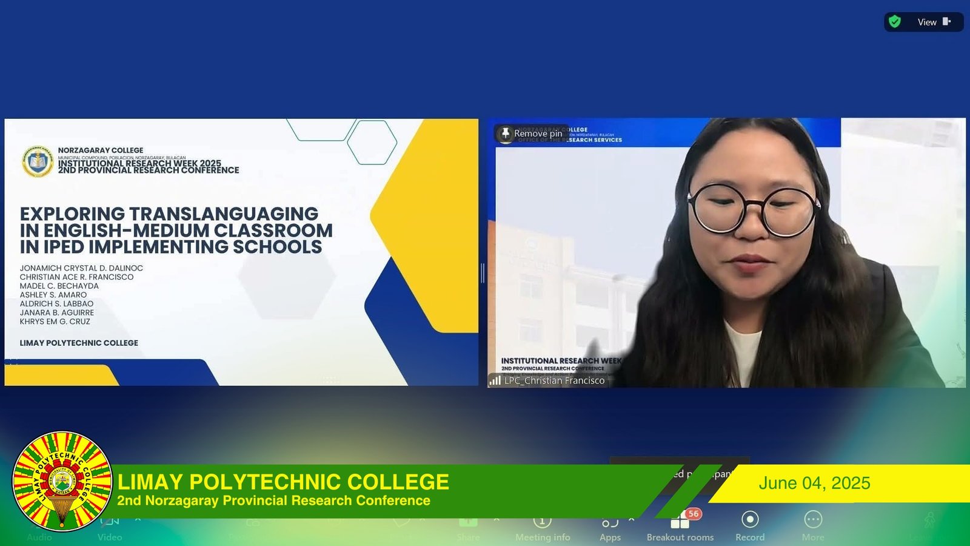Open the Apps panel
970x546 pixels.
pos(610,527)
